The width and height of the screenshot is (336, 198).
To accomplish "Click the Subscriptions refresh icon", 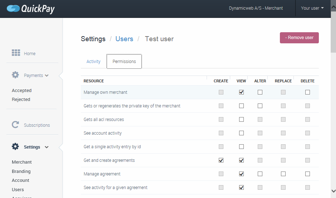I will pos(15,125).
